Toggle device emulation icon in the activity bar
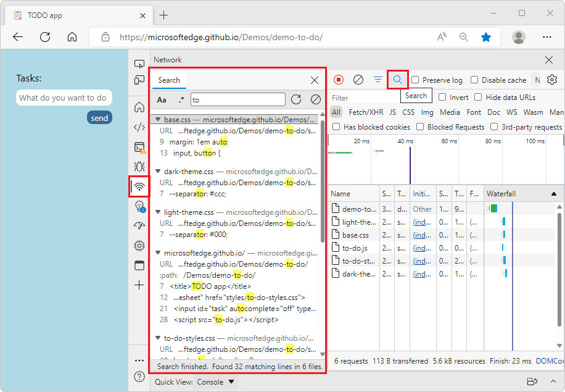This screenshot has width=565, height=392. 139,80
